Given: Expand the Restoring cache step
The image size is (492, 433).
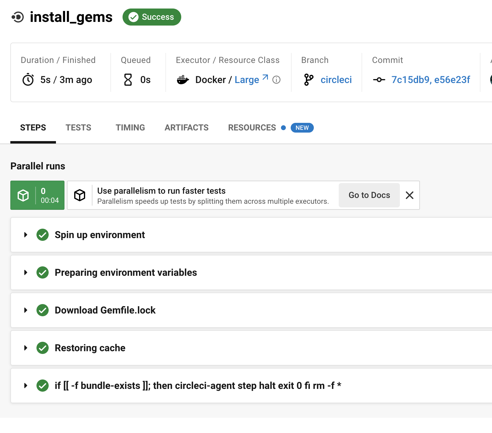Looking at the screenshot, I should point(26,348).
